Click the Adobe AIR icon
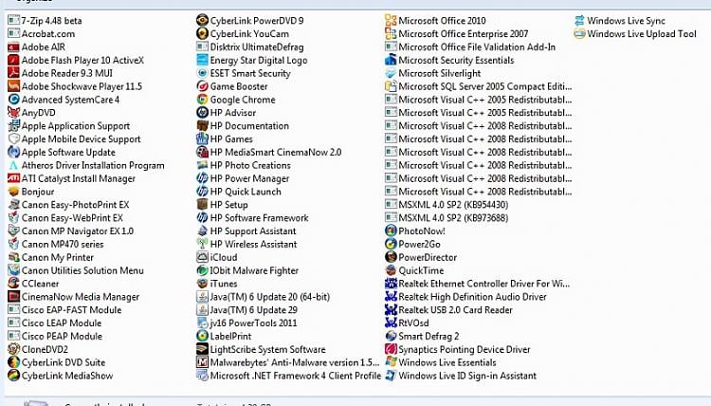The height and width of the screenshot is (406, 711). pos(13,46)
